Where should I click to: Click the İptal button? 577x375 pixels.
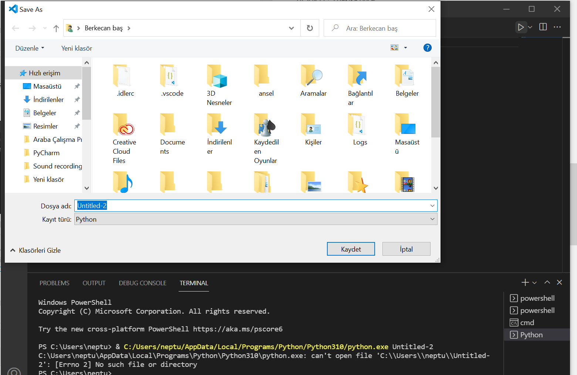point(406,249)
